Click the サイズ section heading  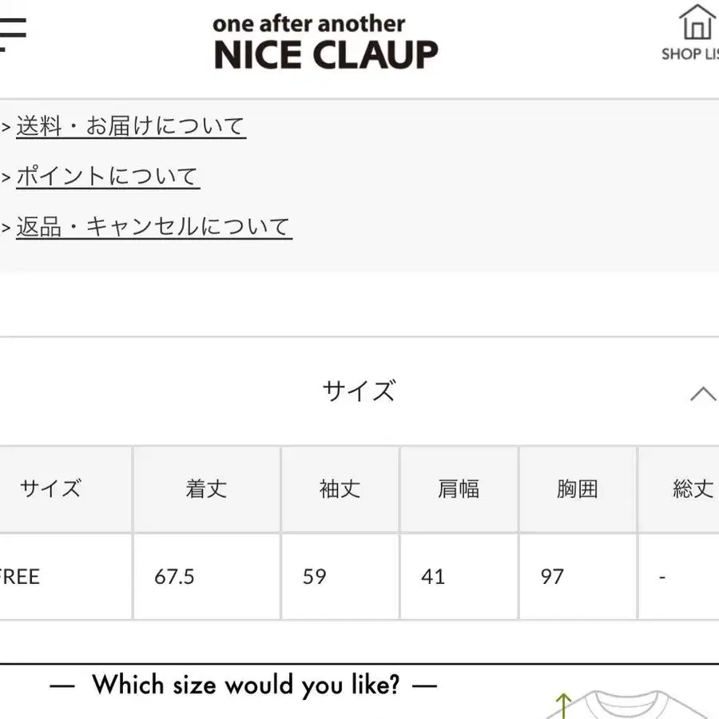coord(359,391)
